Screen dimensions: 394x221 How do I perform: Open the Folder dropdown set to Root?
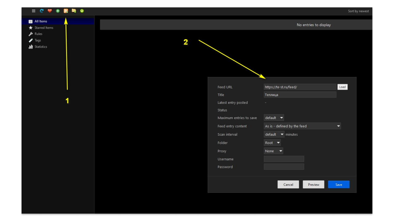(272, 143)
